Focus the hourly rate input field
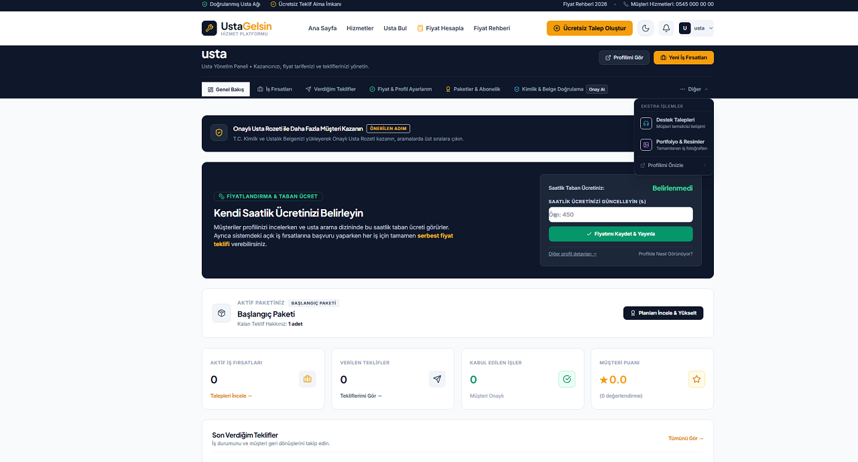Screen dimensions: 858x462 621,215
